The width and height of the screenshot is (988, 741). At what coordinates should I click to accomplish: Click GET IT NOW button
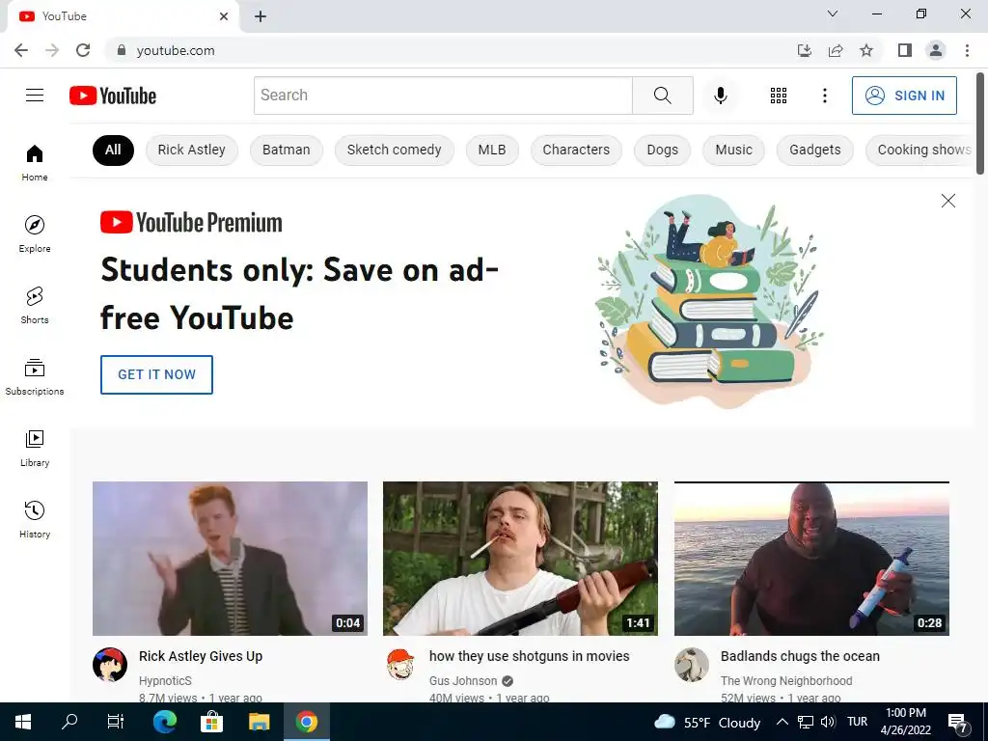[156, 374]
